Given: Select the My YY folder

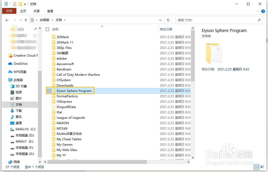Looking at the screenshot, I should click(61, 155).
